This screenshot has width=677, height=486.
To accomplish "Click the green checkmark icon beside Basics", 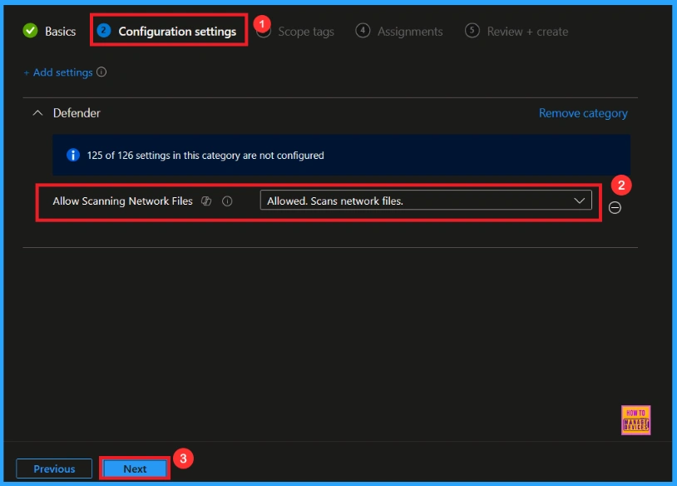I will pyautogui.click(x=31, y=31).
